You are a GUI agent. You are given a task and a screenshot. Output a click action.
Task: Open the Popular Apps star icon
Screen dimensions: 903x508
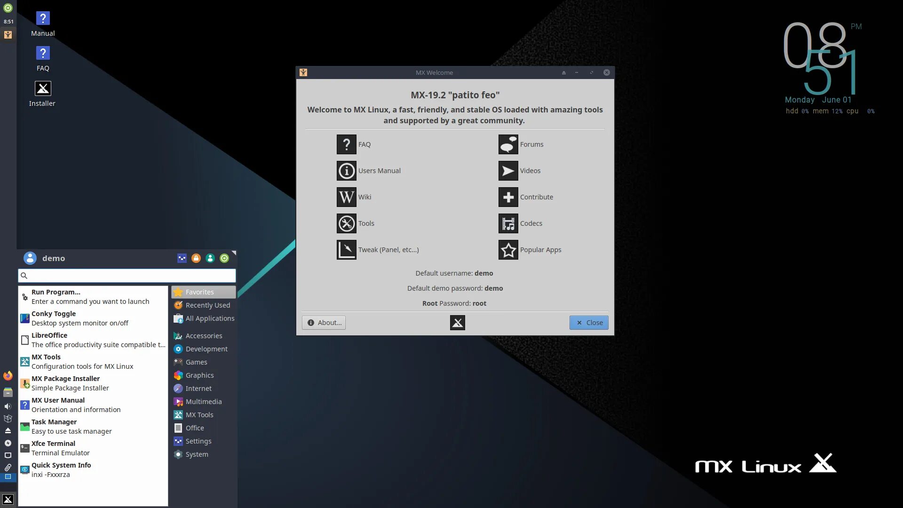click(508, 250)
